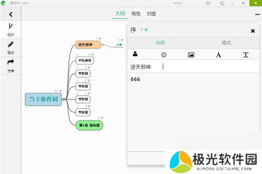Insert an image with the picture icon
The width and height of the screenshot is (262, 174).
coord(191,55)
